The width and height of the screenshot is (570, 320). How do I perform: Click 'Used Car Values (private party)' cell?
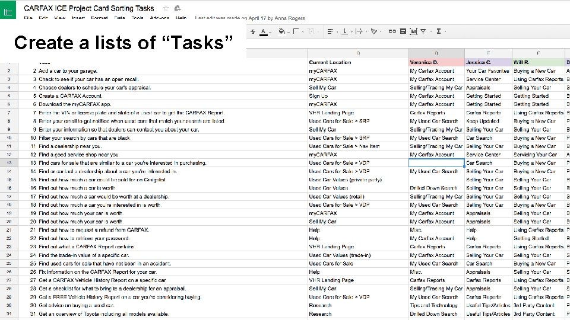(358, 180)
